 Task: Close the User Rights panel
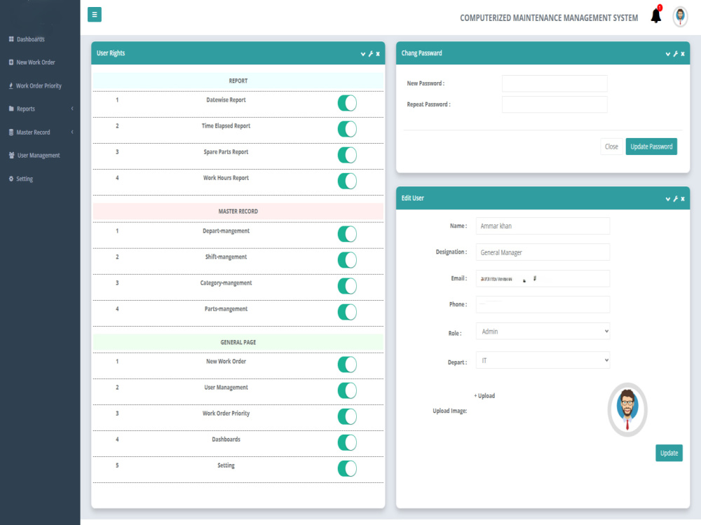tap(378, 54)
